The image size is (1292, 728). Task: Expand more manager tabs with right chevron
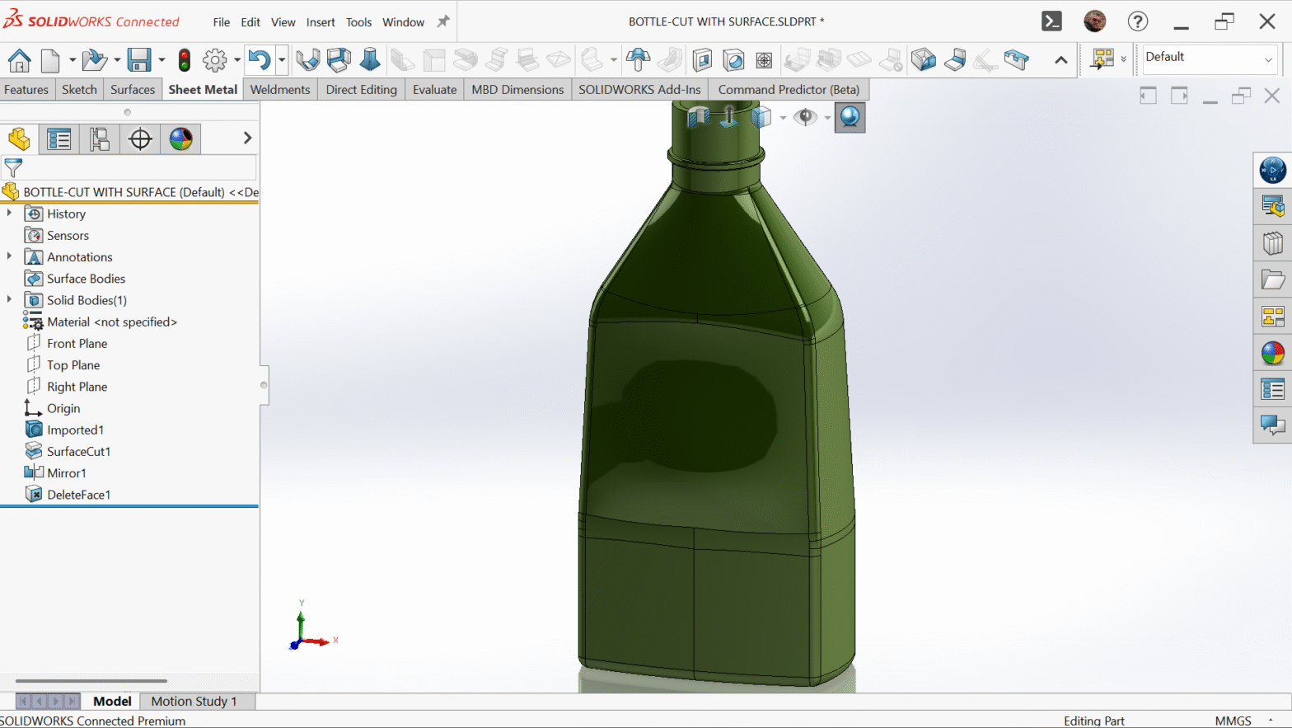click(247, 138)
